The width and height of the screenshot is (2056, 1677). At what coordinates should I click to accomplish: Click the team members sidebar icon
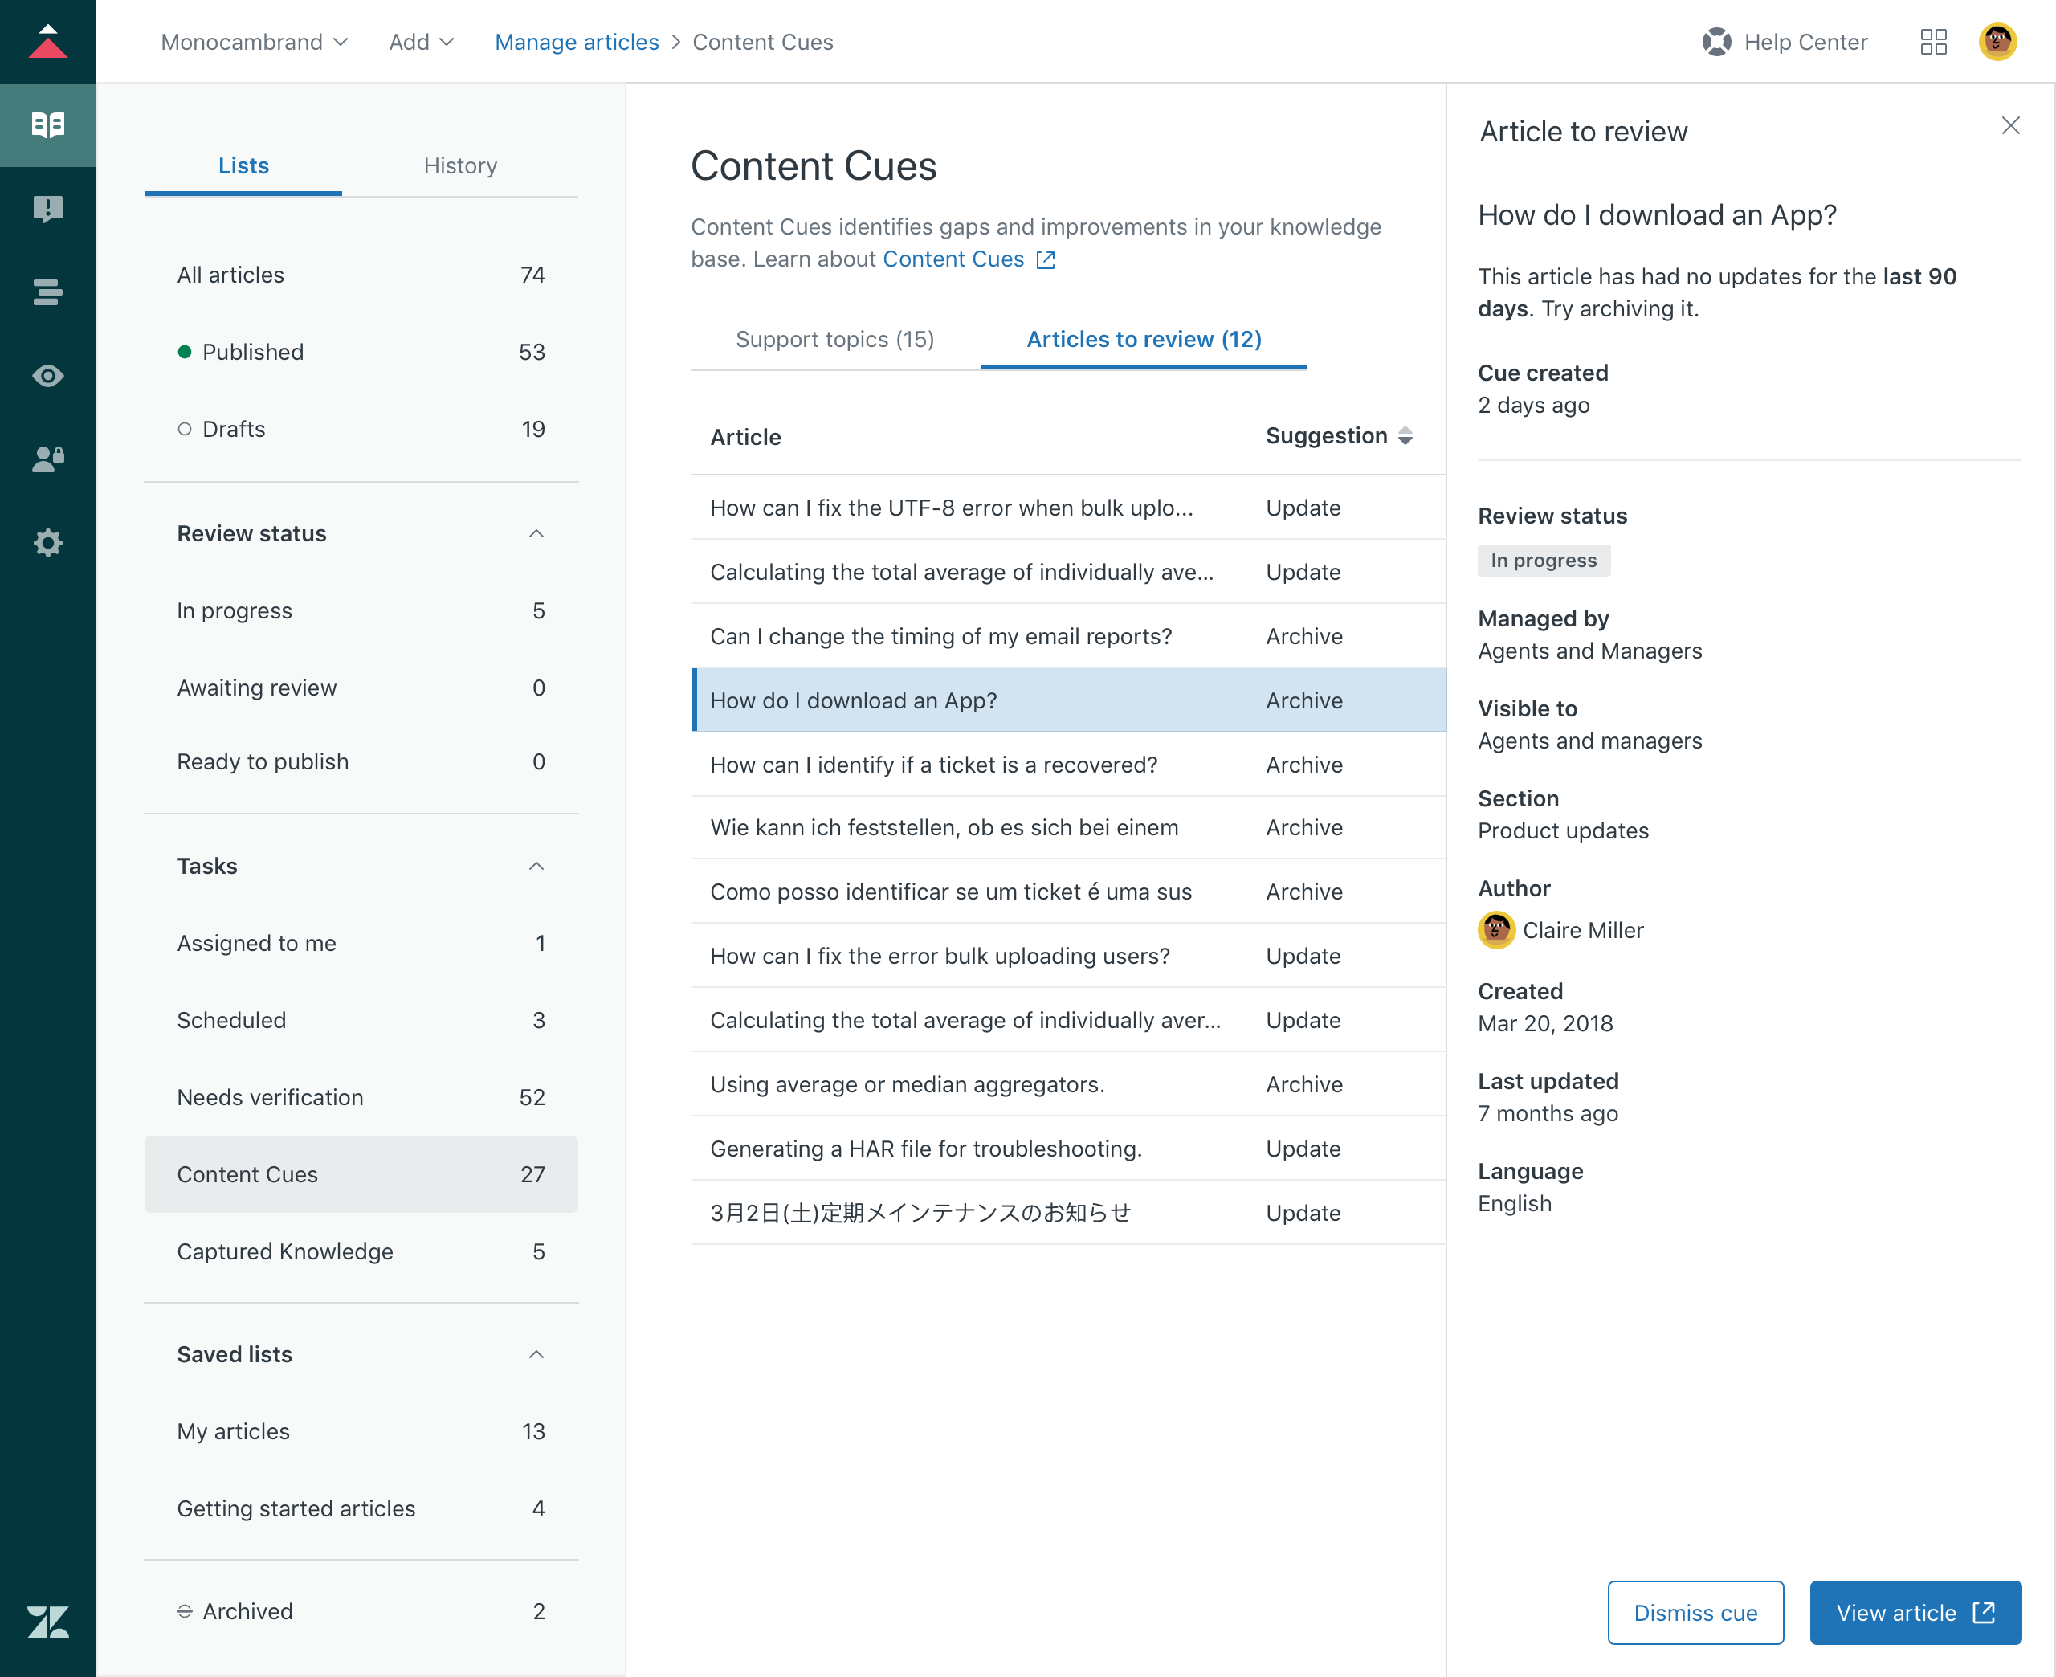point(48,459)
